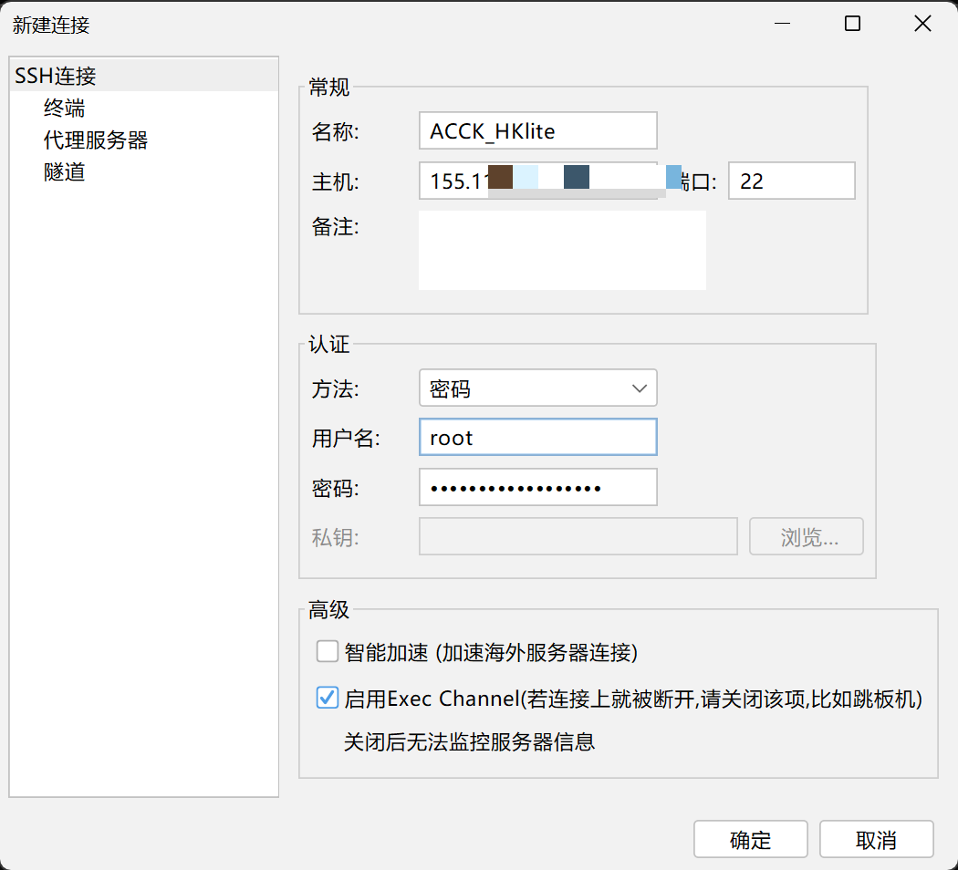958x870 pixels.
Task: Open the 隧道 settings page
Action: [65, 171]
